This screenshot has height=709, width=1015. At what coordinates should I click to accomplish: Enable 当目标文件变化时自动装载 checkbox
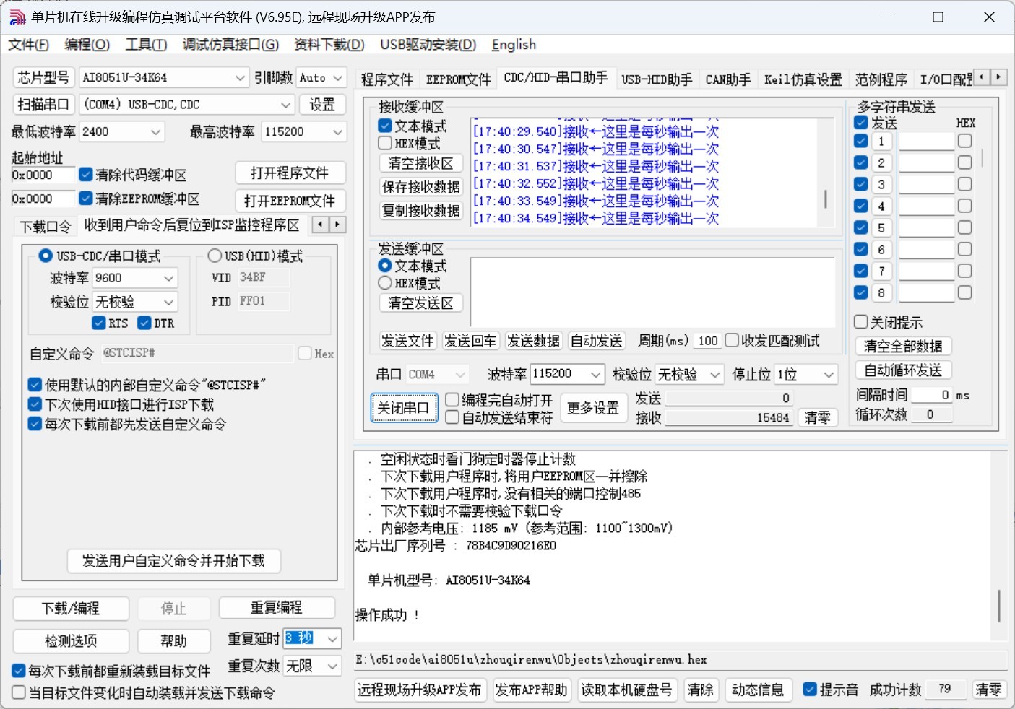point(19,692)
